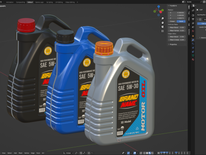Click the blue Z axis on navigation gizmo
206x155 pixels.
(159, 6)
